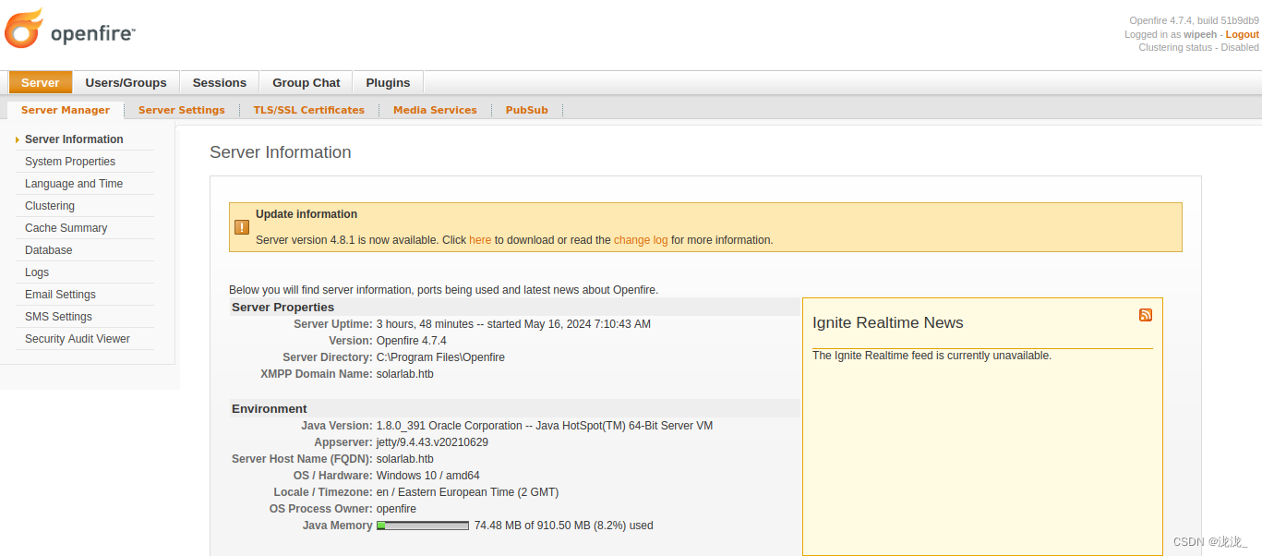Click 'here' to download new version
The width and height of the screenshot is (1262, 556).
coord(480,240)
